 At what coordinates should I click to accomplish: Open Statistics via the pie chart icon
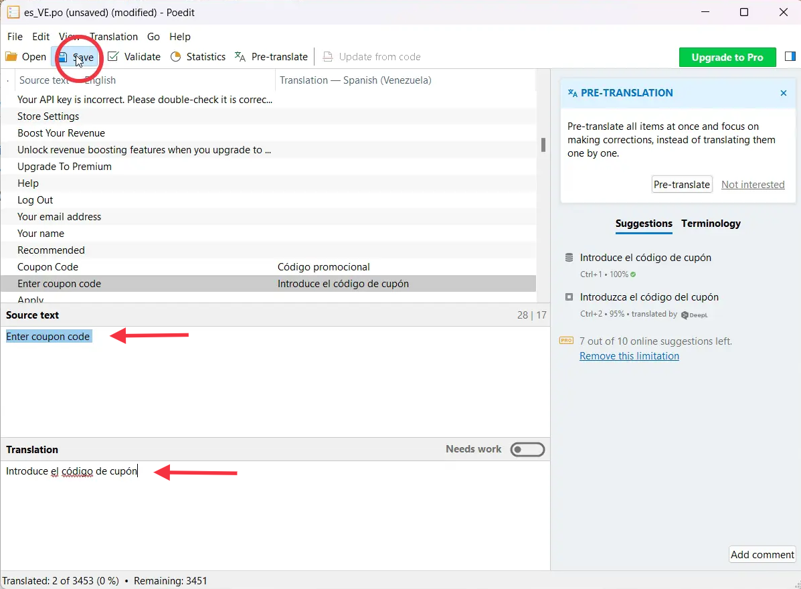(x=176, y=57)
